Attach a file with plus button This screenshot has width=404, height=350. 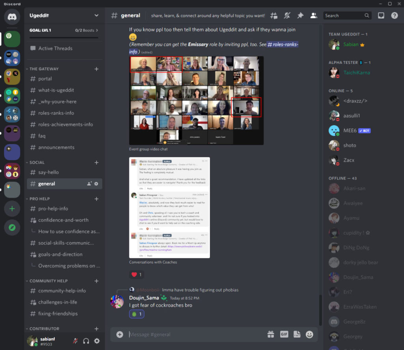(120, 334)
